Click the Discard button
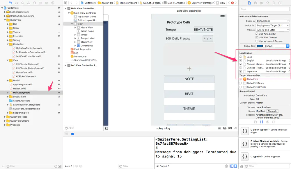This screenshot has height=169, width=291. pyautogui.click(x=272, y=111)
